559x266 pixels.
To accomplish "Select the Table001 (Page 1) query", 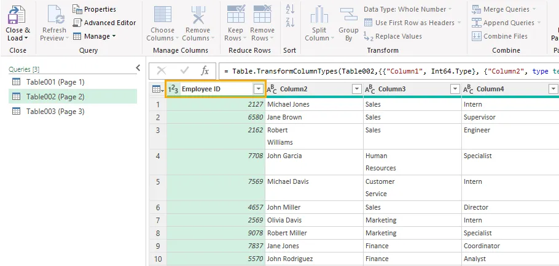I will point(72,82).
